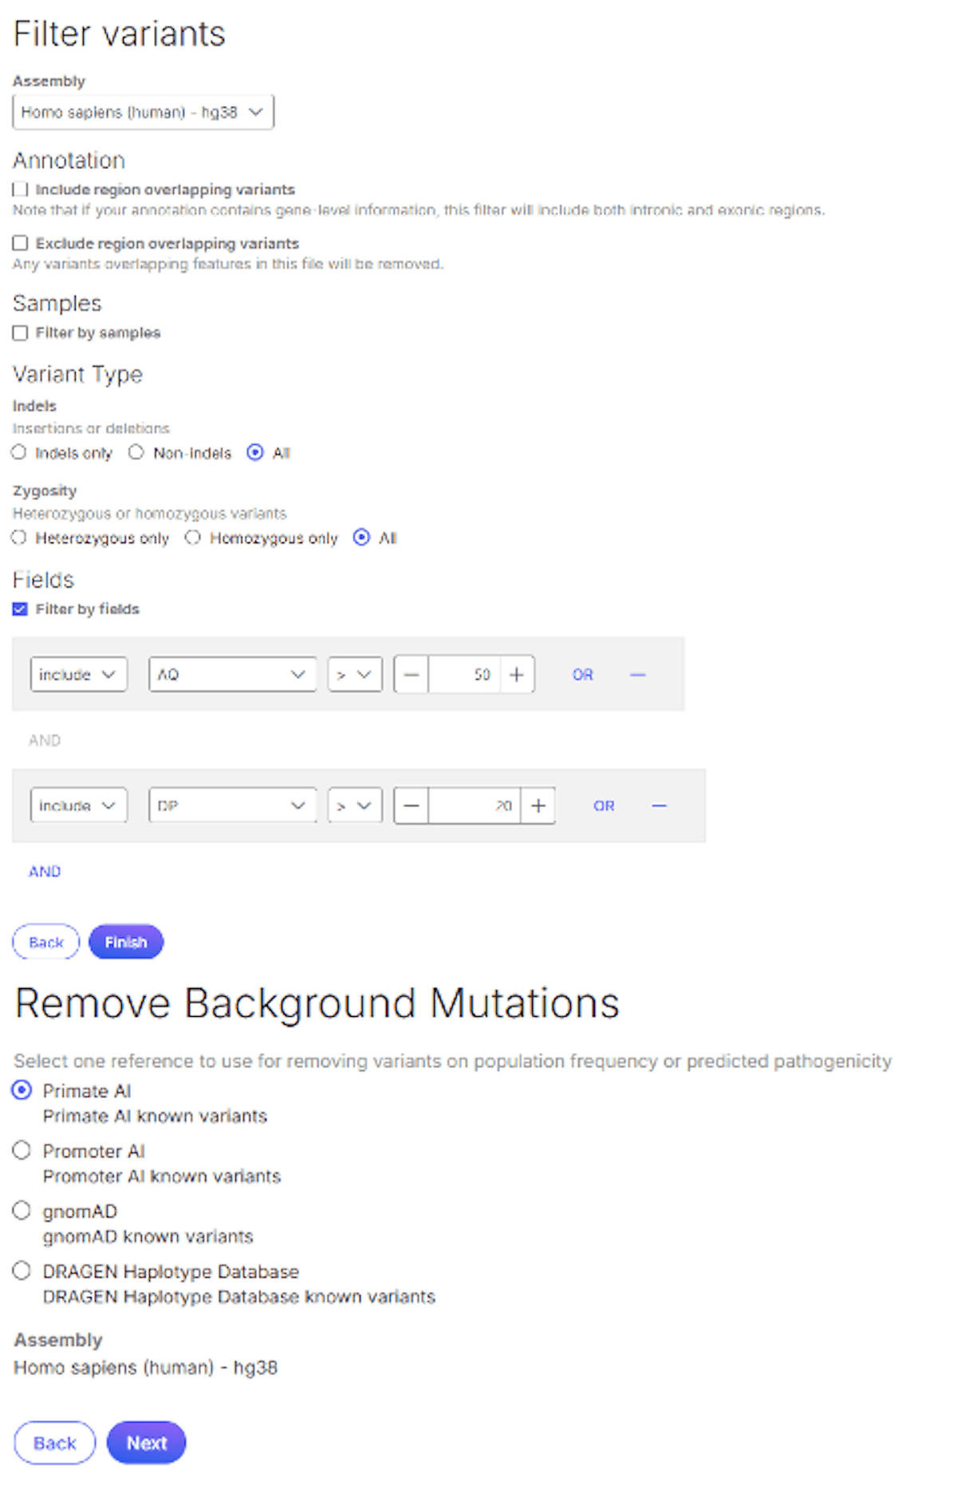957x1485 pixels.
Task: Expand the AQ field dropdown
Action: pyautogui.click(x=232, y=675)
